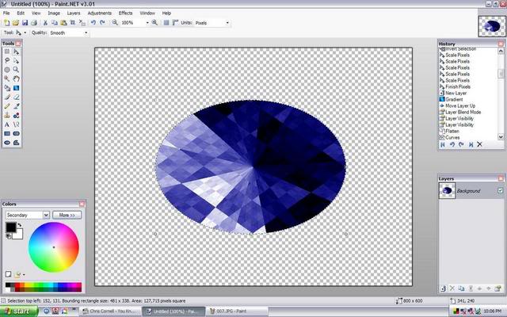Select the Text tool
This screenshot has width=507, height=317.
point(7,124)
